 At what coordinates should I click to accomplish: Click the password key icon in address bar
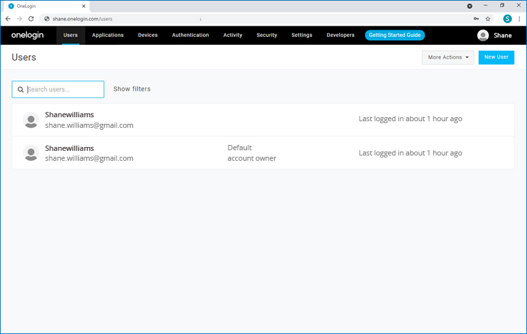point(476,18)
